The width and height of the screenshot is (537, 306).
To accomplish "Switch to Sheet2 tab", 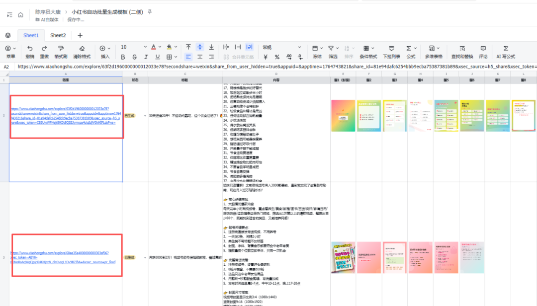I will [x=58, y=35].
